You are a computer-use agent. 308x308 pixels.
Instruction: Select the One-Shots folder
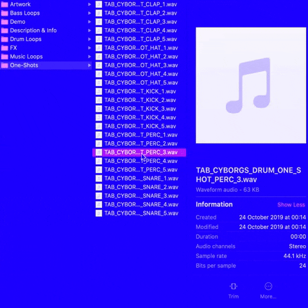coord(46,65)
